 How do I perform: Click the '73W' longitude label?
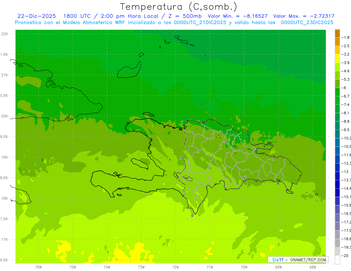(x=141, y=267)
